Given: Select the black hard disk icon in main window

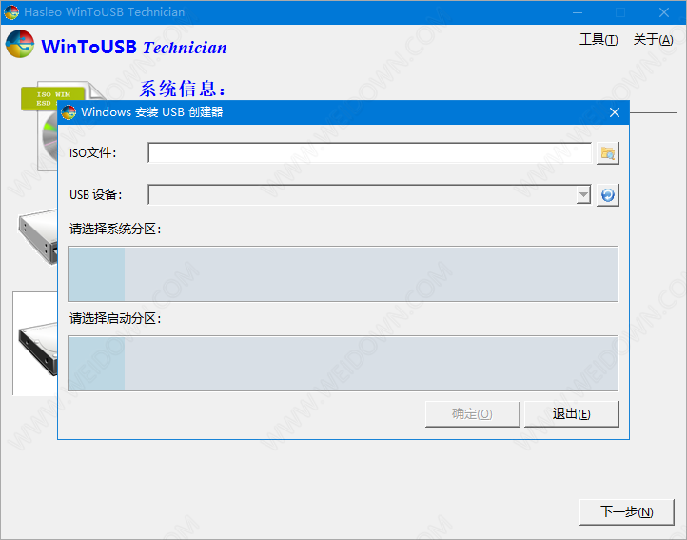Looking at the screenshot, I should pyautogui.click(x=38, y=349).
